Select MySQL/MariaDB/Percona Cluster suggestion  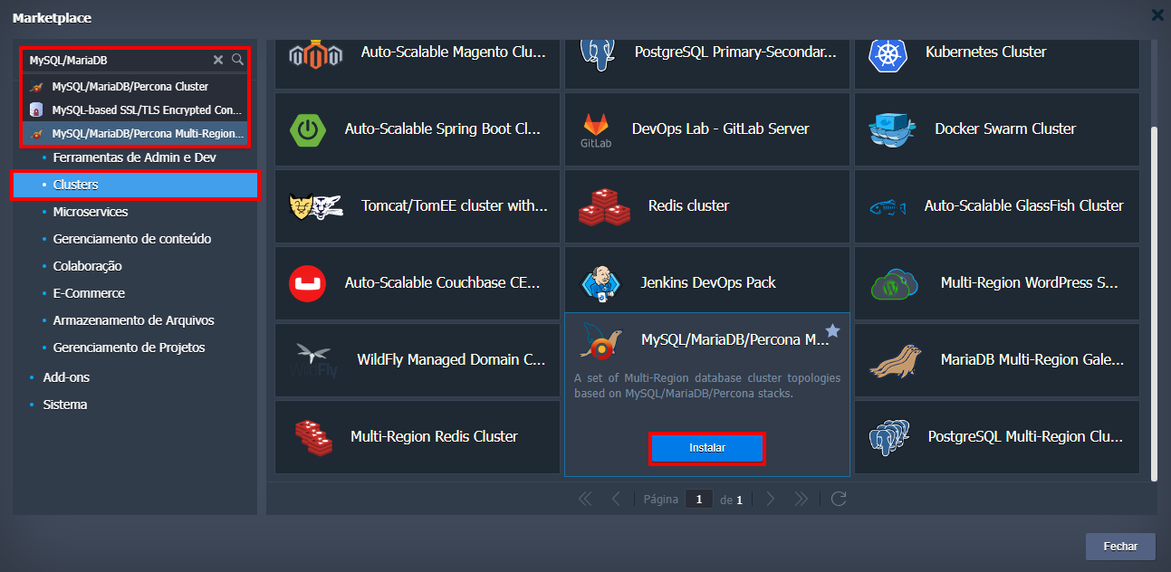tap(130, 87)
